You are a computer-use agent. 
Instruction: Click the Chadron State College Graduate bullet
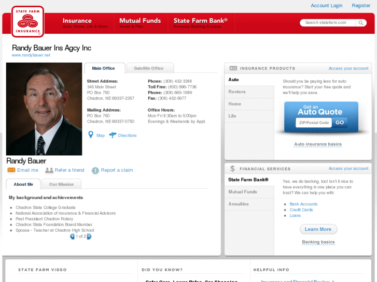point(46,207)
